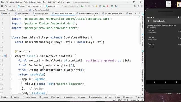Screen dimensions: 181x102
Task: Click the green checkmark inspection indicator
Action: coord(139,17)
